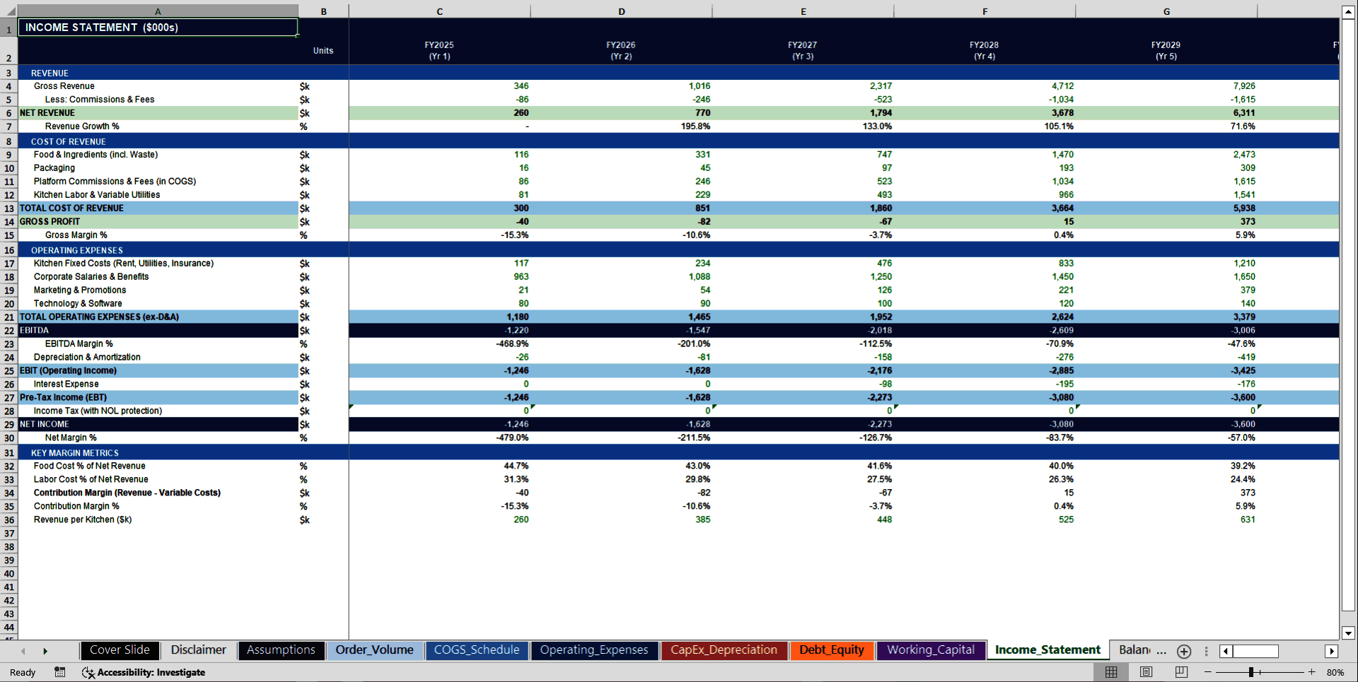Expand the truncated Balance sheet tab
Image resolution: width=1358 pixels, height=682 pixels.
pyautogui.click(x=1139, y=650)
